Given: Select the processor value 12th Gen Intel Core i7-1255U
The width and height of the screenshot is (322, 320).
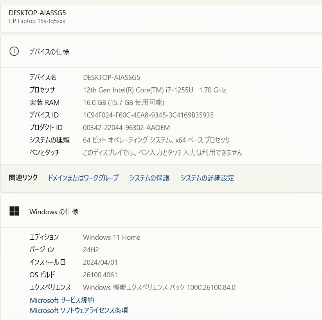Looking at the screenshot, I should point(155,90).
